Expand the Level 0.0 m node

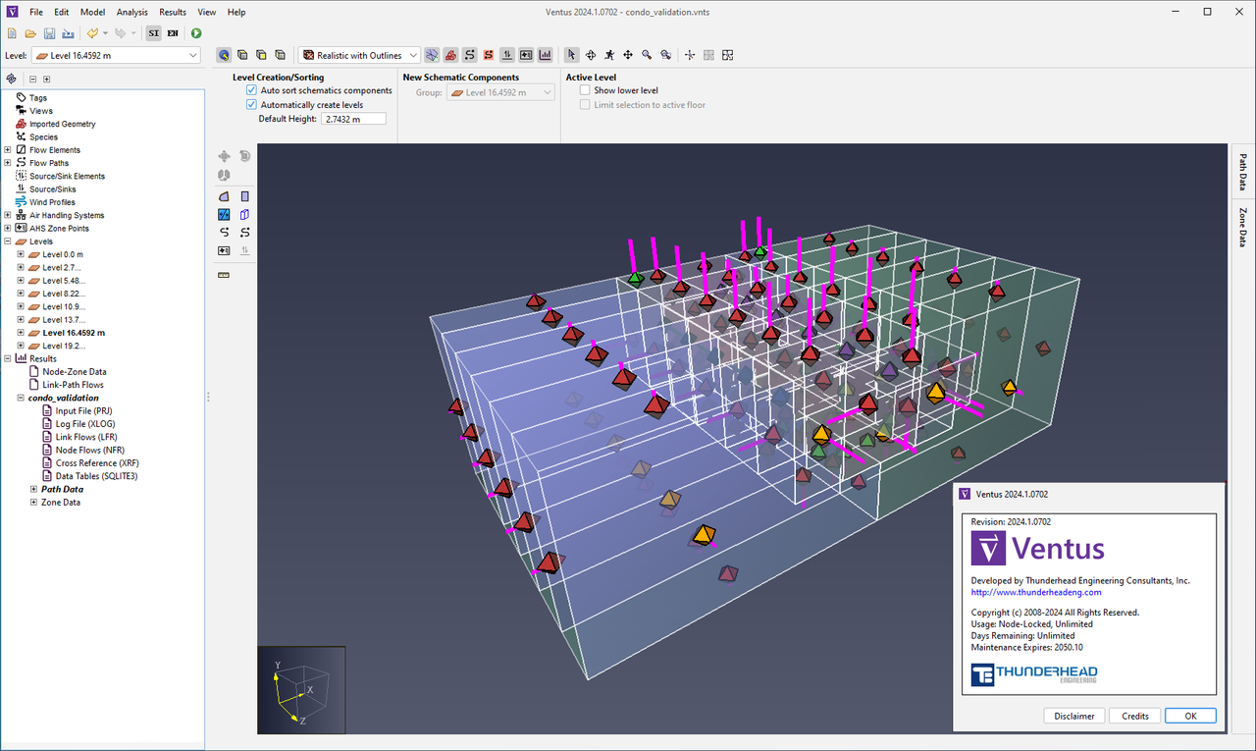pos(21,254)
